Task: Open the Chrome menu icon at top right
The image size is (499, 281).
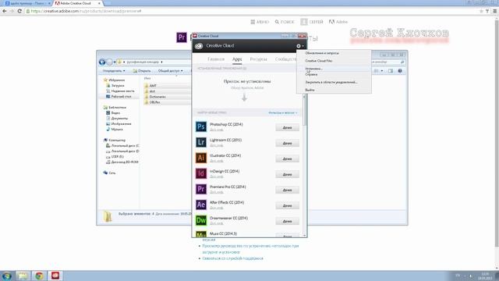Action: pos(494,11)
